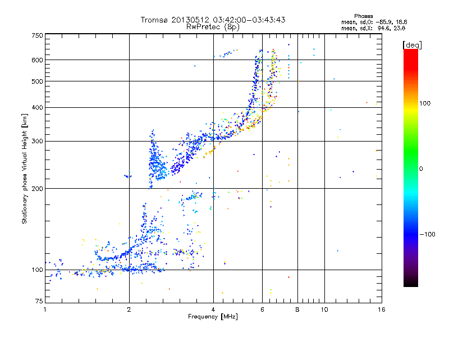Click the y-axis label 'Stationary phase Virtual Height [km]'
The width and height of the screenshot is (449, 337).
[25, 168]
